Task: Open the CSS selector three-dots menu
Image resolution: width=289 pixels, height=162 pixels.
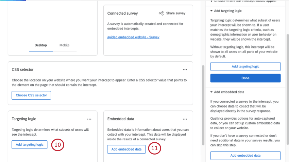Action: point(185,69)
